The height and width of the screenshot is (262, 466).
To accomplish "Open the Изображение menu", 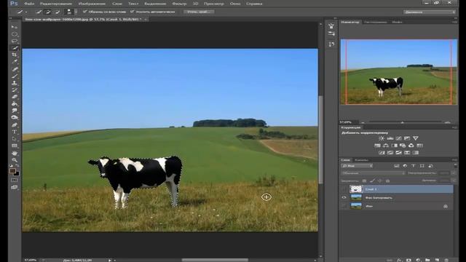I will (92, 4).
